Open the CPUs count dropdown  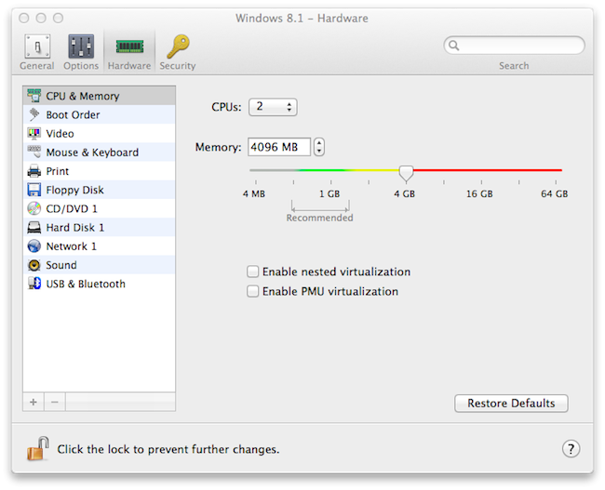tap(273, 107)
